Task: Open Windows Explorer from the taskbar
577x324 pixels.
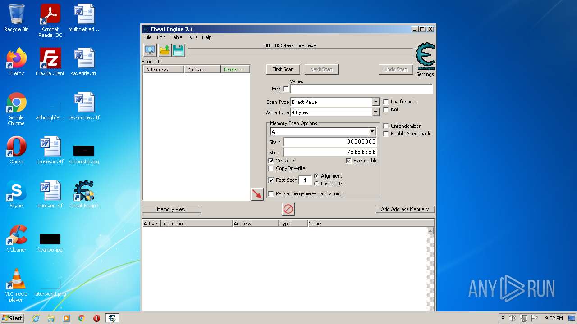Action: pyautogui.click(x=51, y=318)
